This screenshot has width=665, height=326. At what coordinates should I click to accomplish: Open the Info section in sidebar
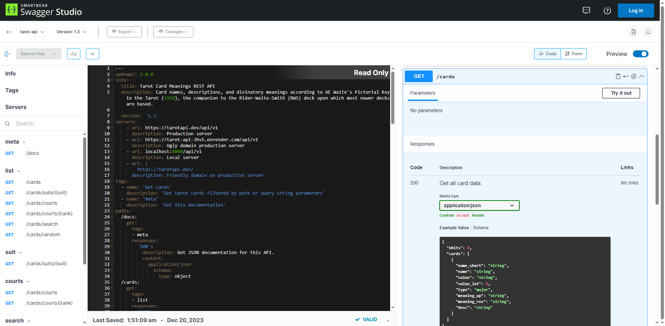10,74
